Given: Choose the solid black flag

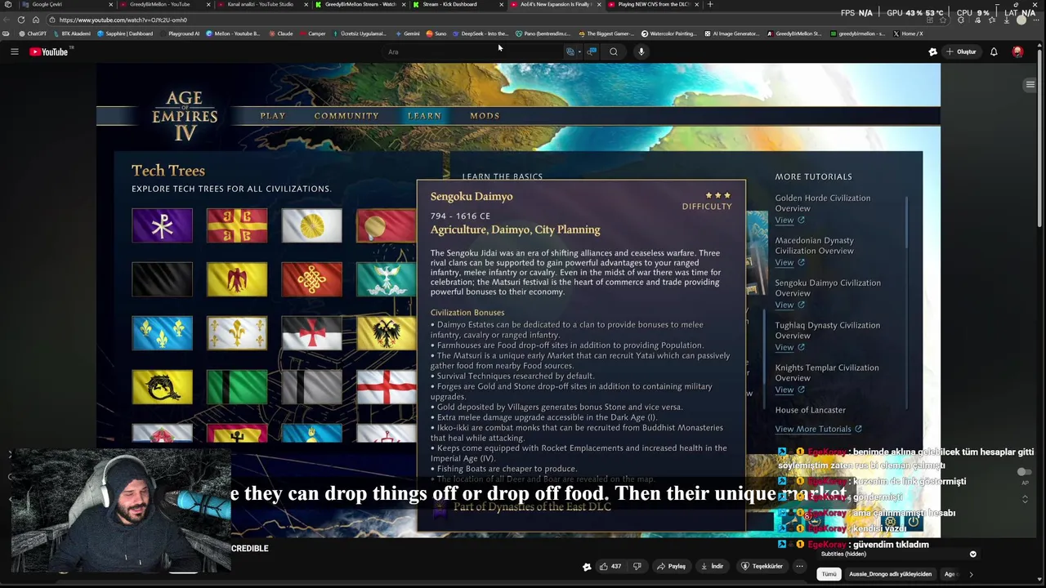Looking at the screenshot, I should pyautogui.click(x=162, y=279).
